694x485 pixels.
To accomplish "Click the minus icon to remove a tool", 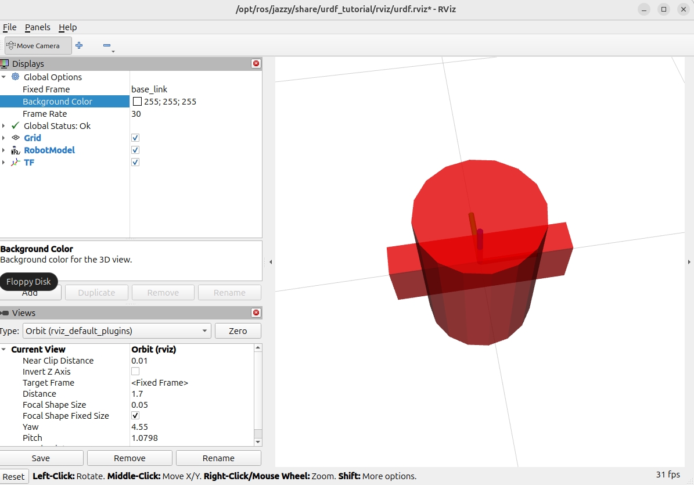I will pos(106,45).
